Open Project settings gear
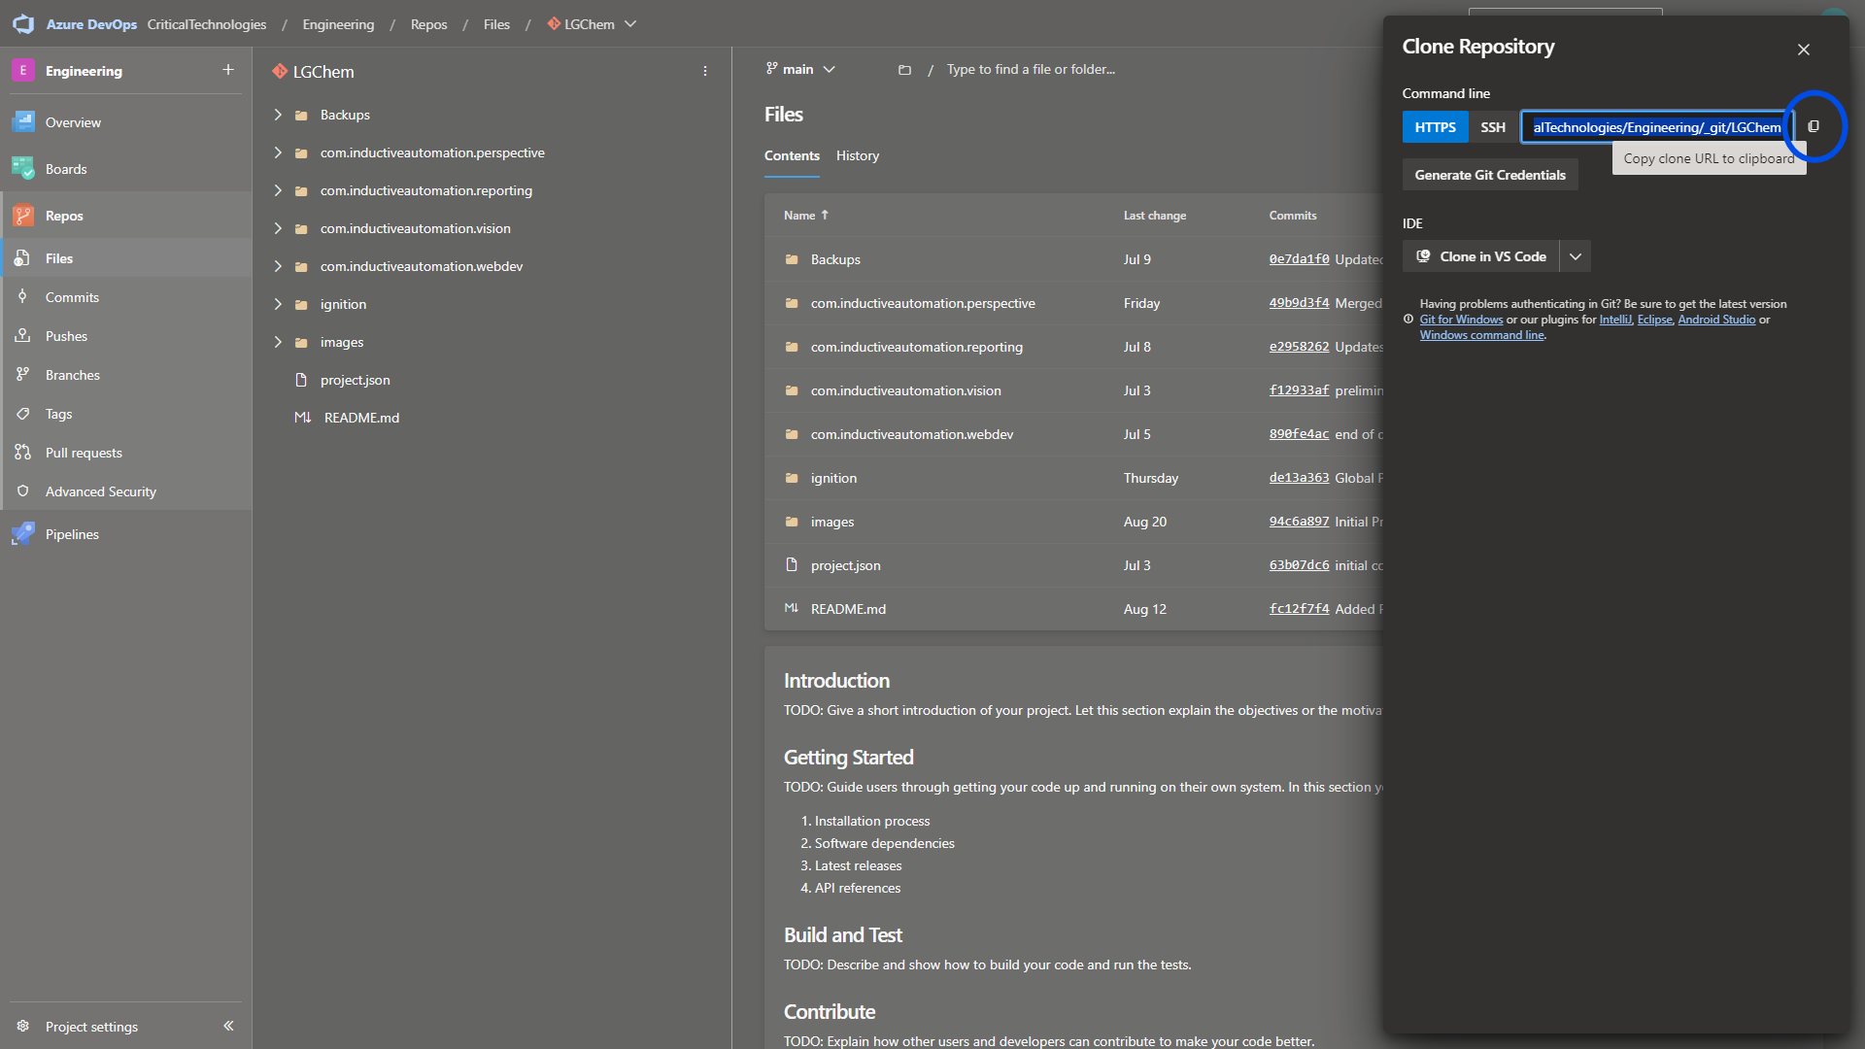Image resolution: width=1865 pixels, height=1049 pixels. point(23,1027)
